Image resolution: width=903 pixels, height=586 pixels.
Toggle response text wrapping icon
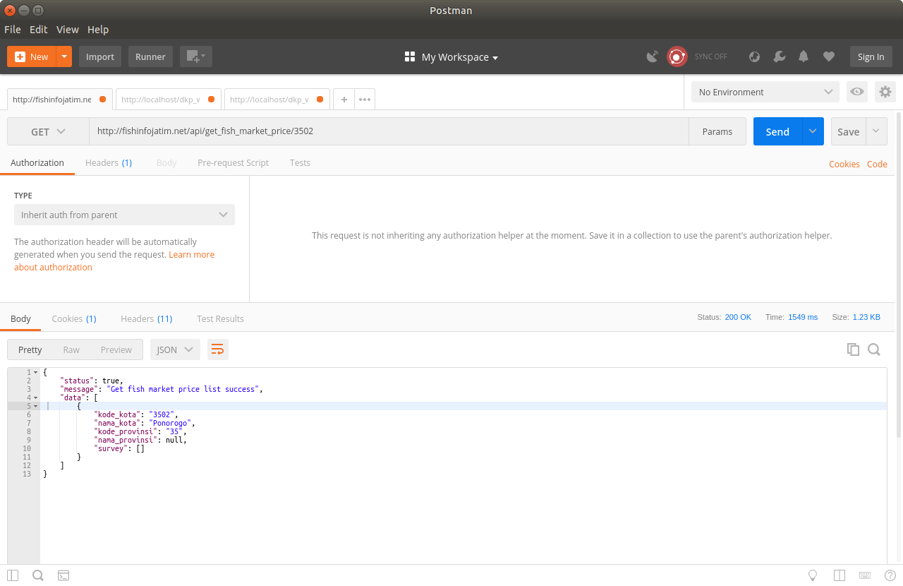click(x=217, y=349)
